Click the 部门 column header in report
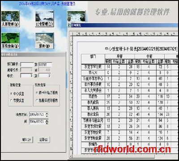Screen dimensions: 179x161 click(x=93, y=59)
